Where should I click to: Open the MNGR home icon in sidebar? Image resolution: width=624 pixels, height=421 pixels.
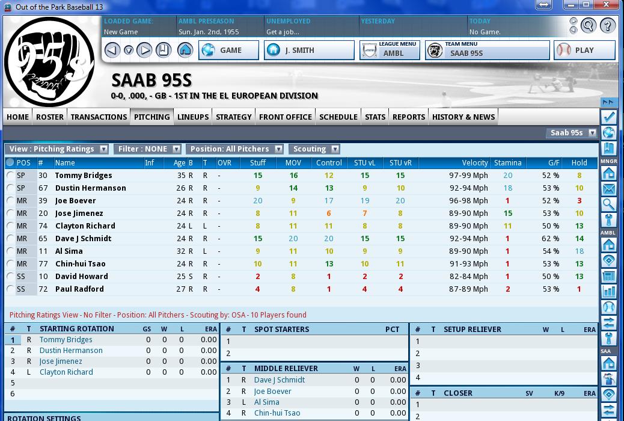pos(608,173)
